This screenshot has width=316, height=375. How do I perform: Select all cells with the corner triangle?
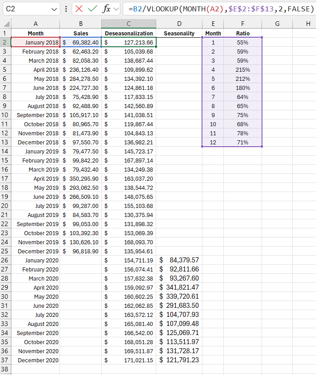[x=6, y=24]
